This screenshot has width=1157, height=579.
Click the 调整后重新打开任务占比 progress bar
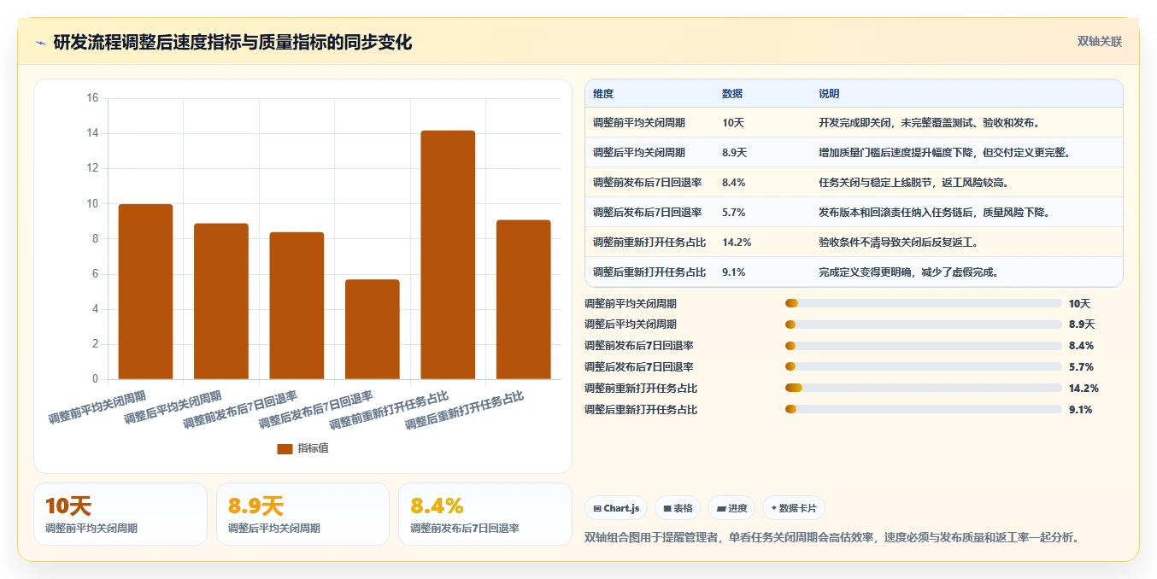click(x=924, y=410)
